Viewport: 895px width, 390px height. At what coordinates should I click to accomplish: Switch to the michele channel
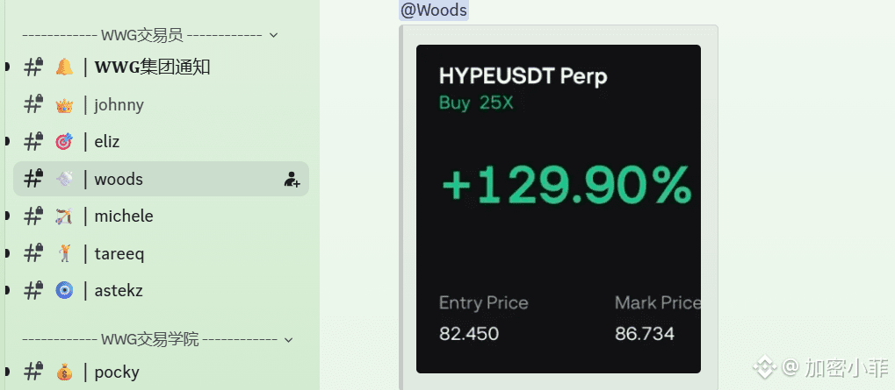click(161, 216)
